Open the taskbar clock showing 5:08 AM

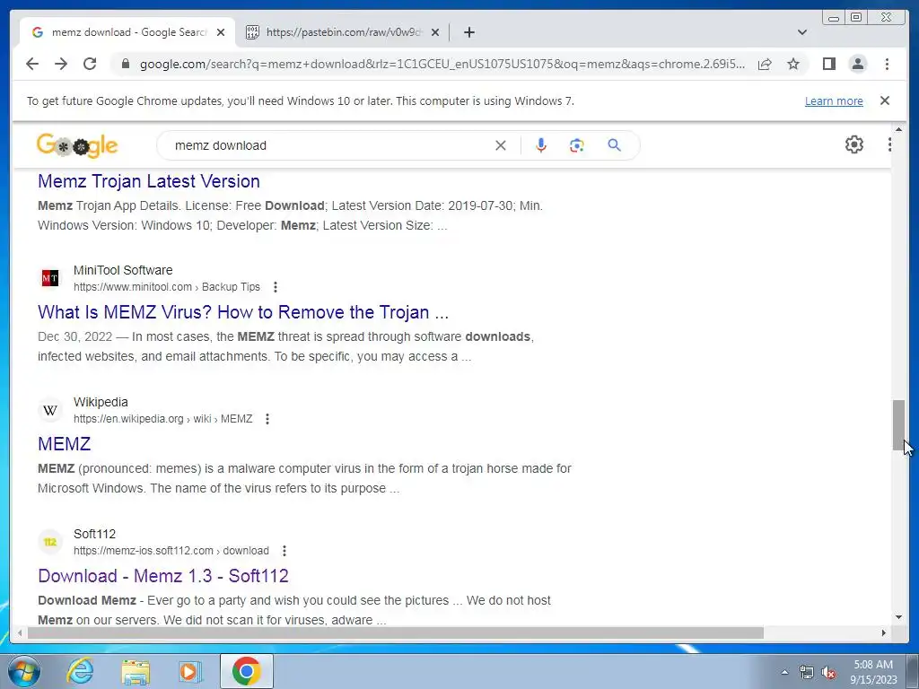point(873,671)
